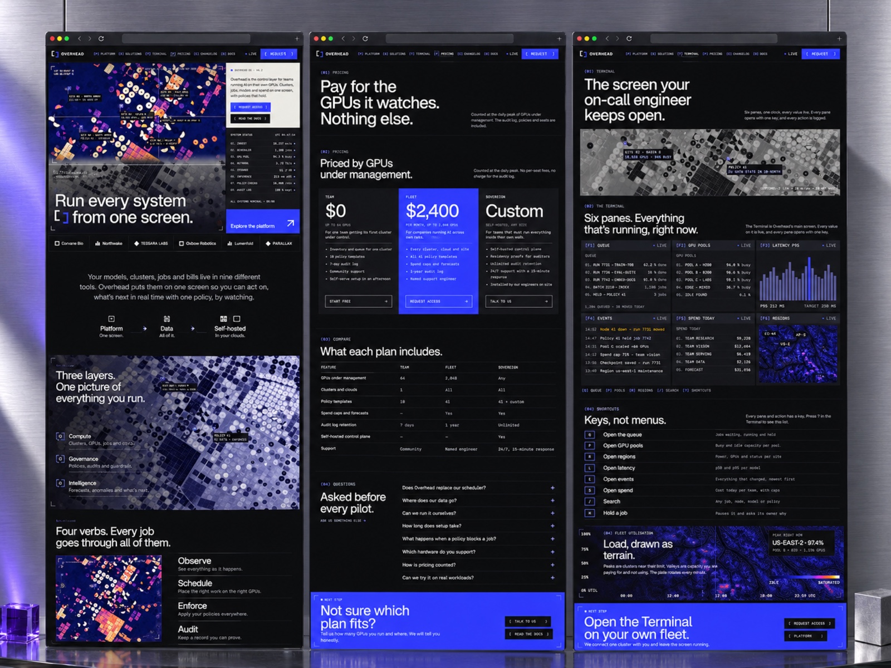Click reload icon in right terminal window
The height and width of the screenshot is (668, 891).
[629, 38]
